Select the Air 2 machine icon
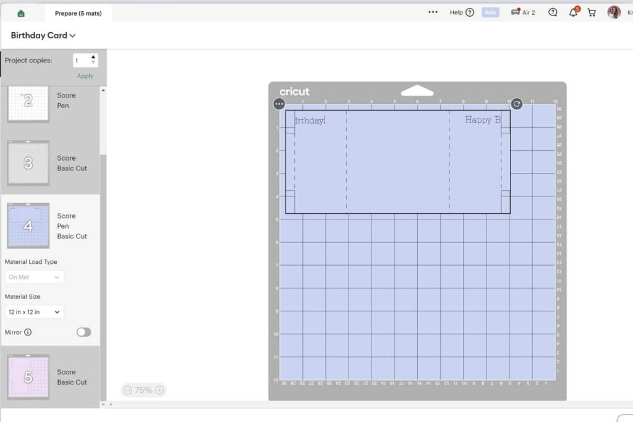This screenshot has height=422, width=633. point(516,12)
